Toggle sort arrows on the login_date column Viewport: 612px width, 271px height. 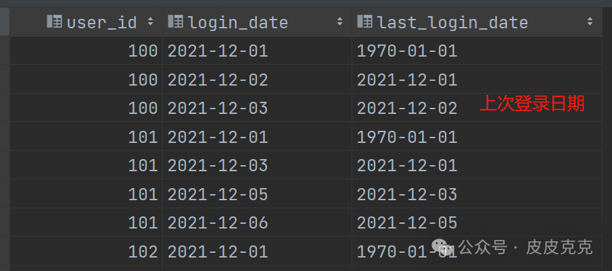pos(339,22)
